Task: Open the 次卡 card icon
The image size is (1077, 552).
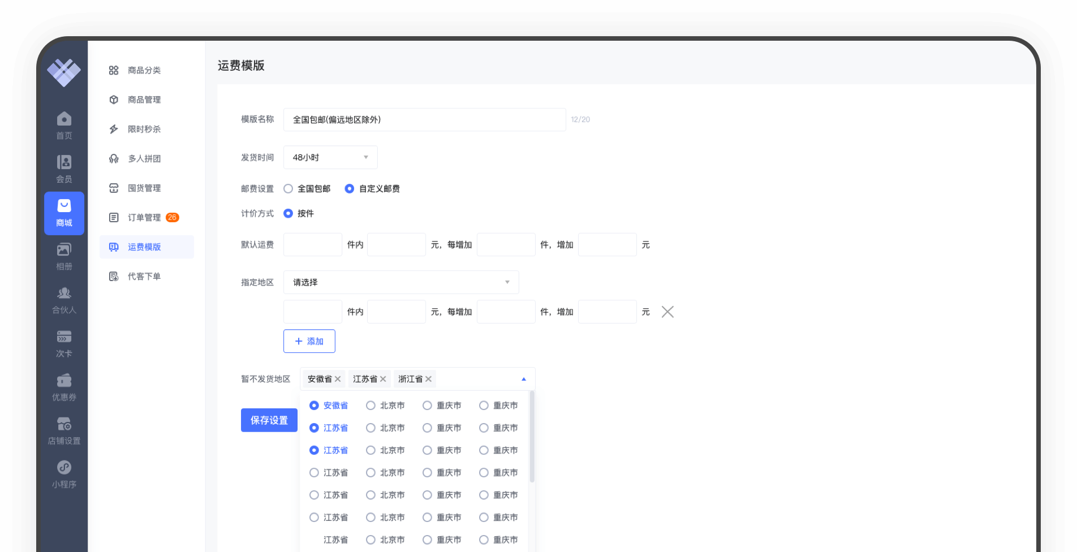Action: coord(64,337)
